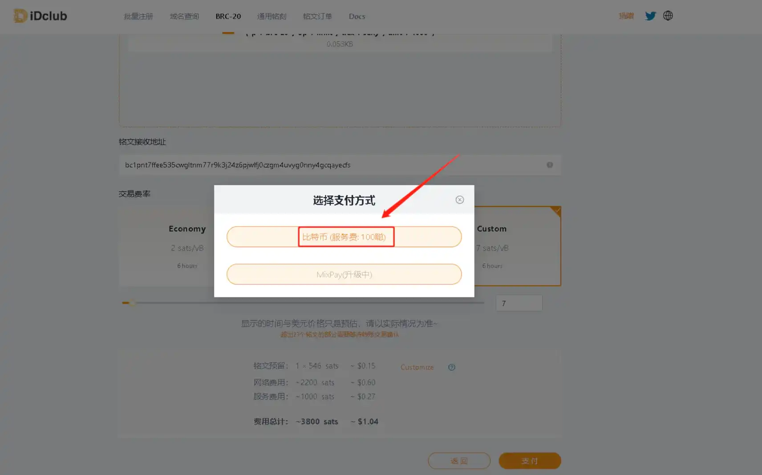The image size is (762, 475).
Task: Click the fee rate input showing 7
Action: [x=519, y=303]
